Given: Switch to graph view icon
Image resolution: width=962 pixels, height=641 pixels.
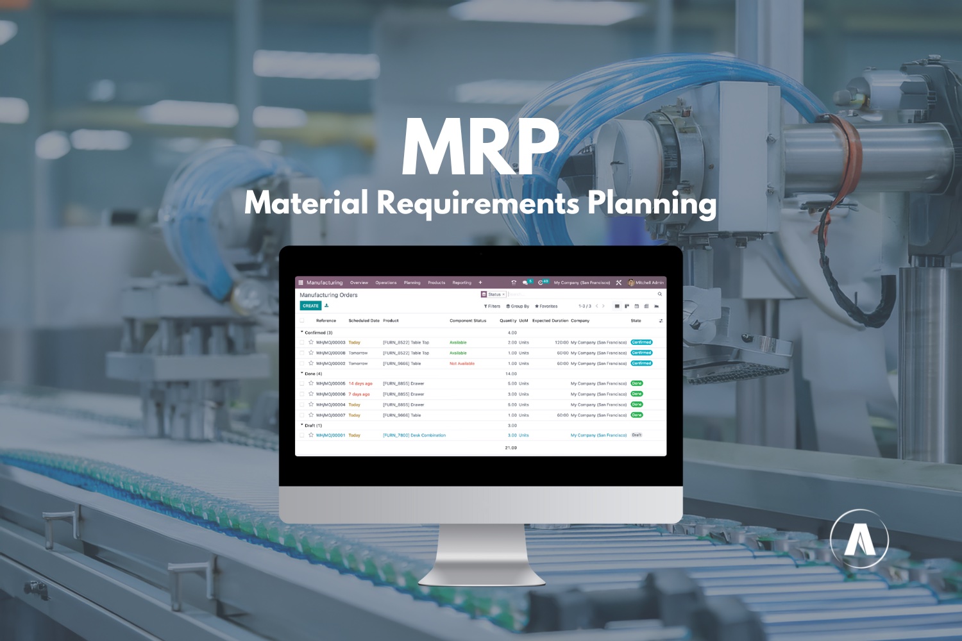Looking at the screenshot, I should coord(656,306).
